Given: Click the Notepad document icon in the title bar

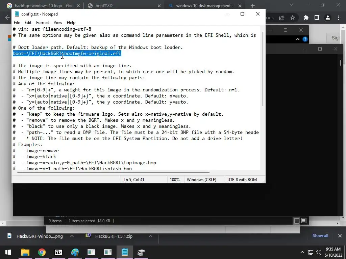Looking at the screenshot, I should coord(17,14).
